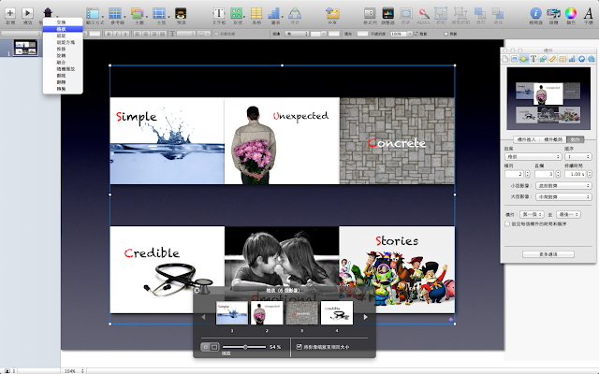
Task: Switch to the 構件離開 Build Out tab
Action: coord(553,139)
